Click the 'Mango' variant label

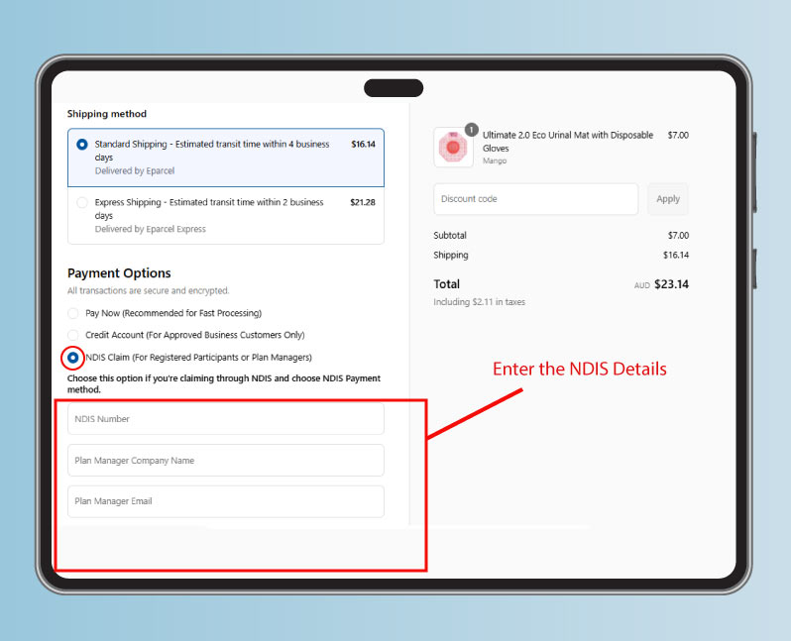coord(495,160)
